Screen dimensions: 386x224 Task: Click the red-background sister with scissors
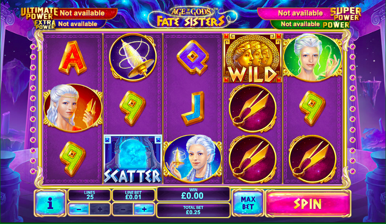73,108
